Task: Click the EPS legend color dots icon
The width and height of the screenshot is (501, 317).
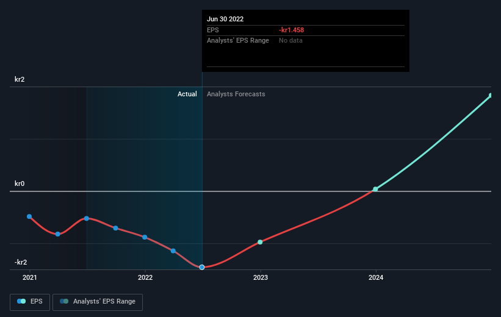Action: (21, 301)
